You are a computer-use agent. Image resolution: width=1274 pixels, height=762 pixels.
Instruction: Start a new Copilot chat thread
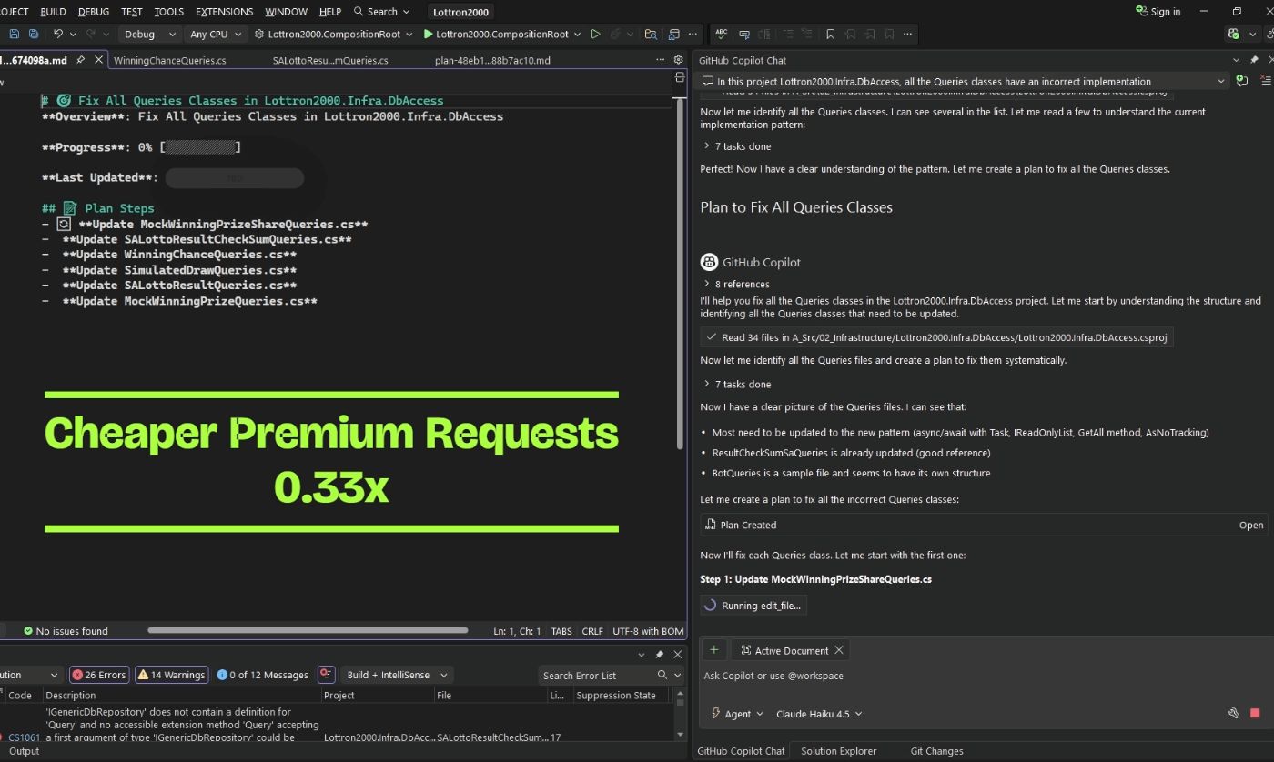point(1242,81)
